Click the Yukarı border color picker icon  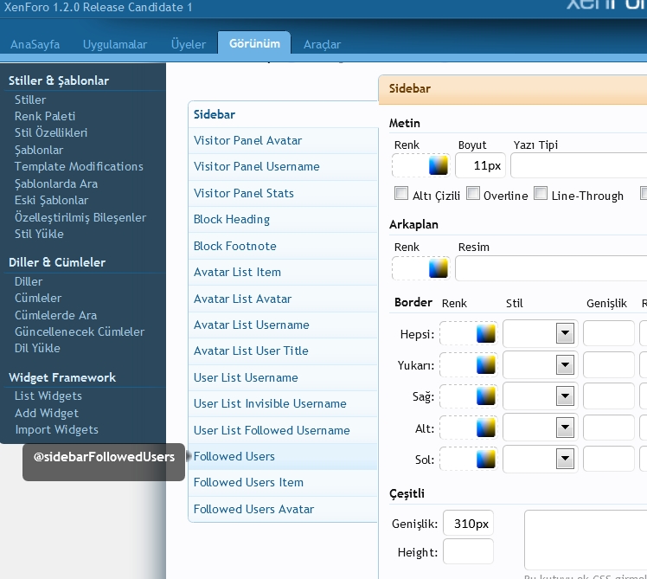tap(485, 364)
